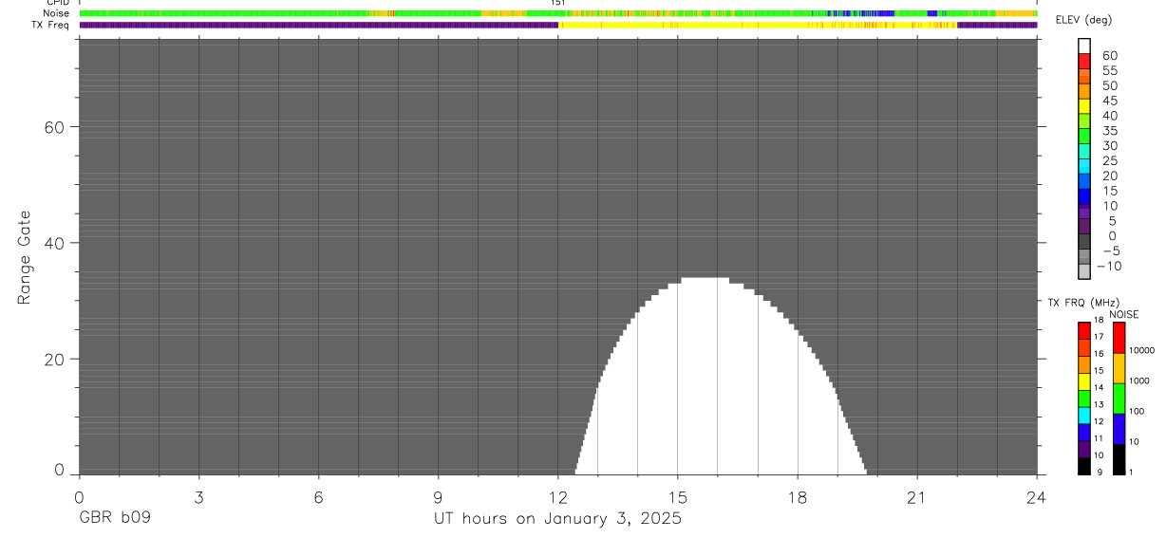Click the 'UT hours on January 3, 2025' caption
The width and height of the screenshot is (1166, 538).
point(557,519)
